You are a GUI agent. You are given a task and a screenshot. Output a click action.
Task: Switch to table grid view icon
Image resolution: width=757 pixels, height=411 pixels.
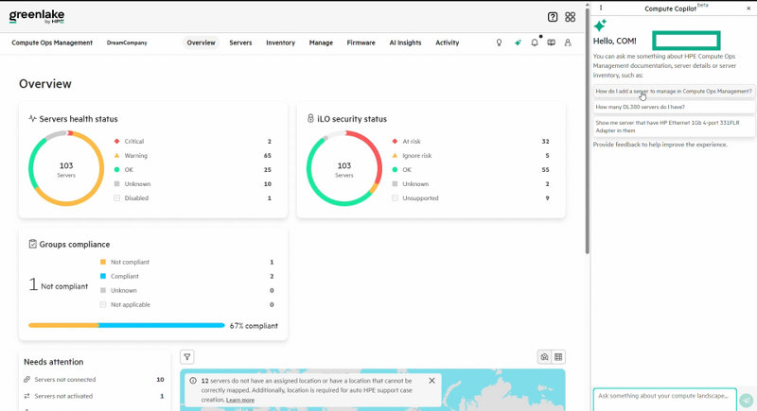click(558, 357)
